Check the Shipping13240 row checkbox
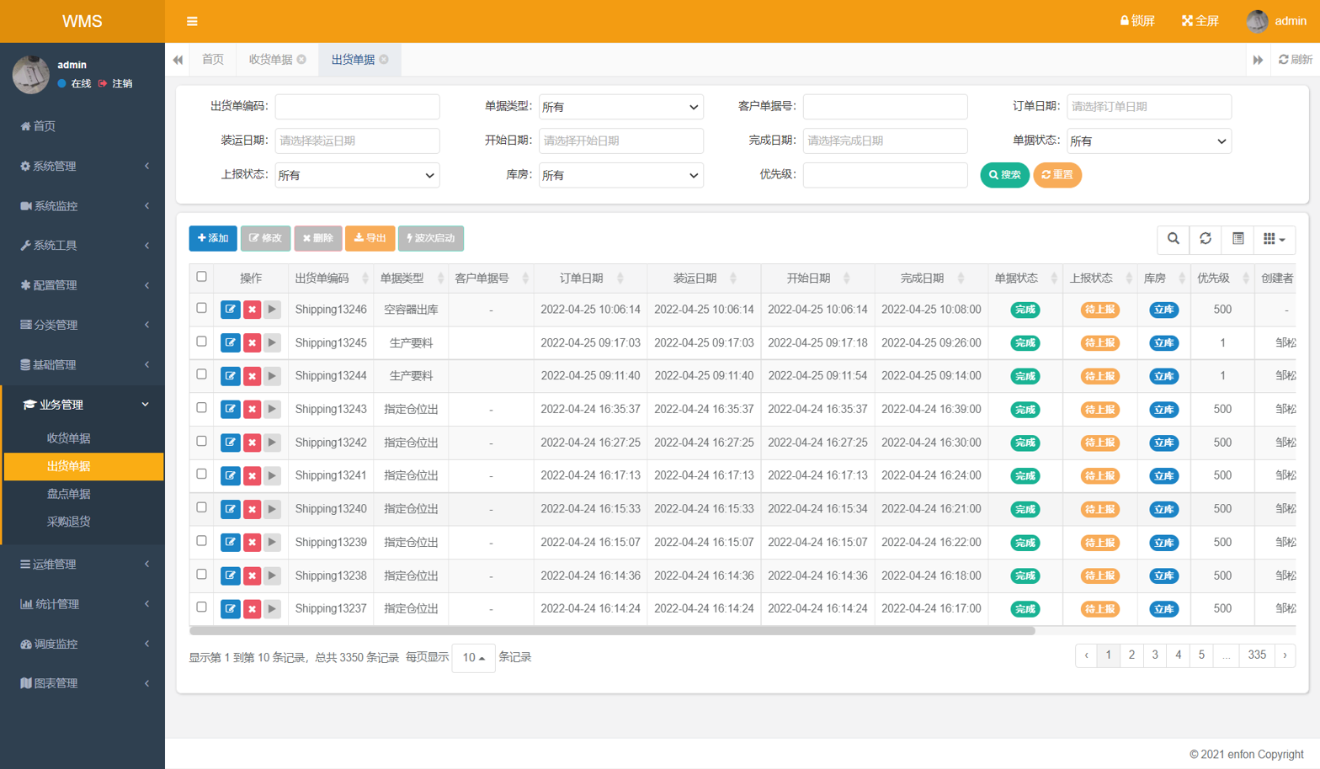 point(201,507)
